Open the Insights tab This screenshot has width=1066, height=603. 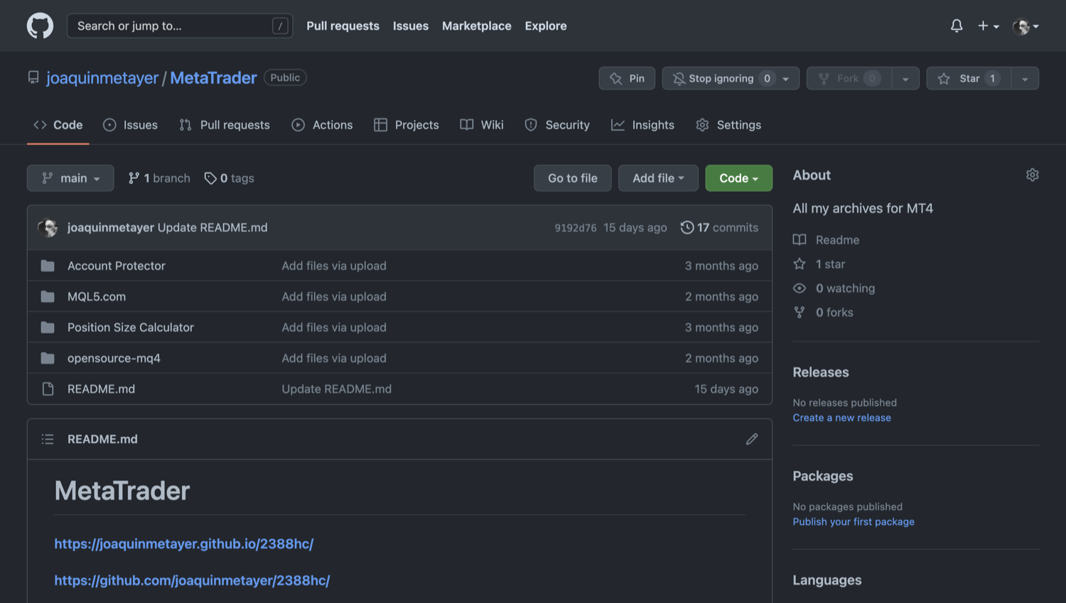pos(643,125)
